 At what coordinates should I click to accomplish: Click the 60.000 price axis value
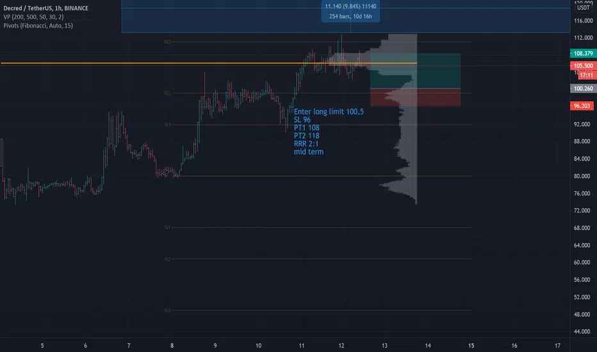tap(582, 262)
